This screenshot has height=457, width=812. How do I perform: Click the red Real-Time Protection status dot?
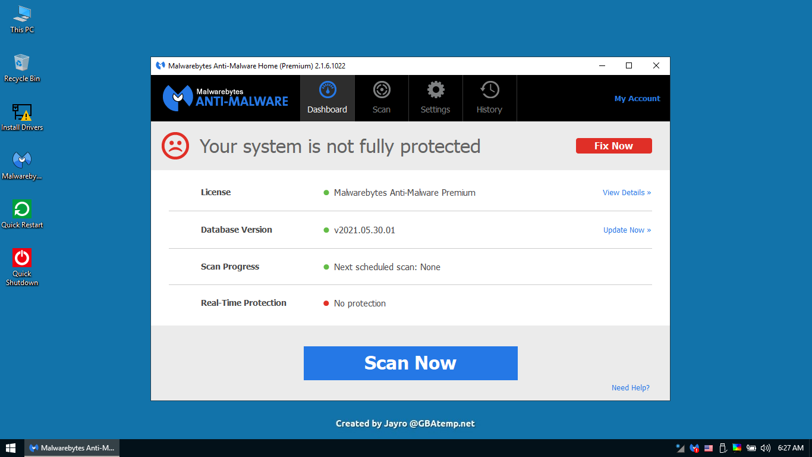pos(326,303)
